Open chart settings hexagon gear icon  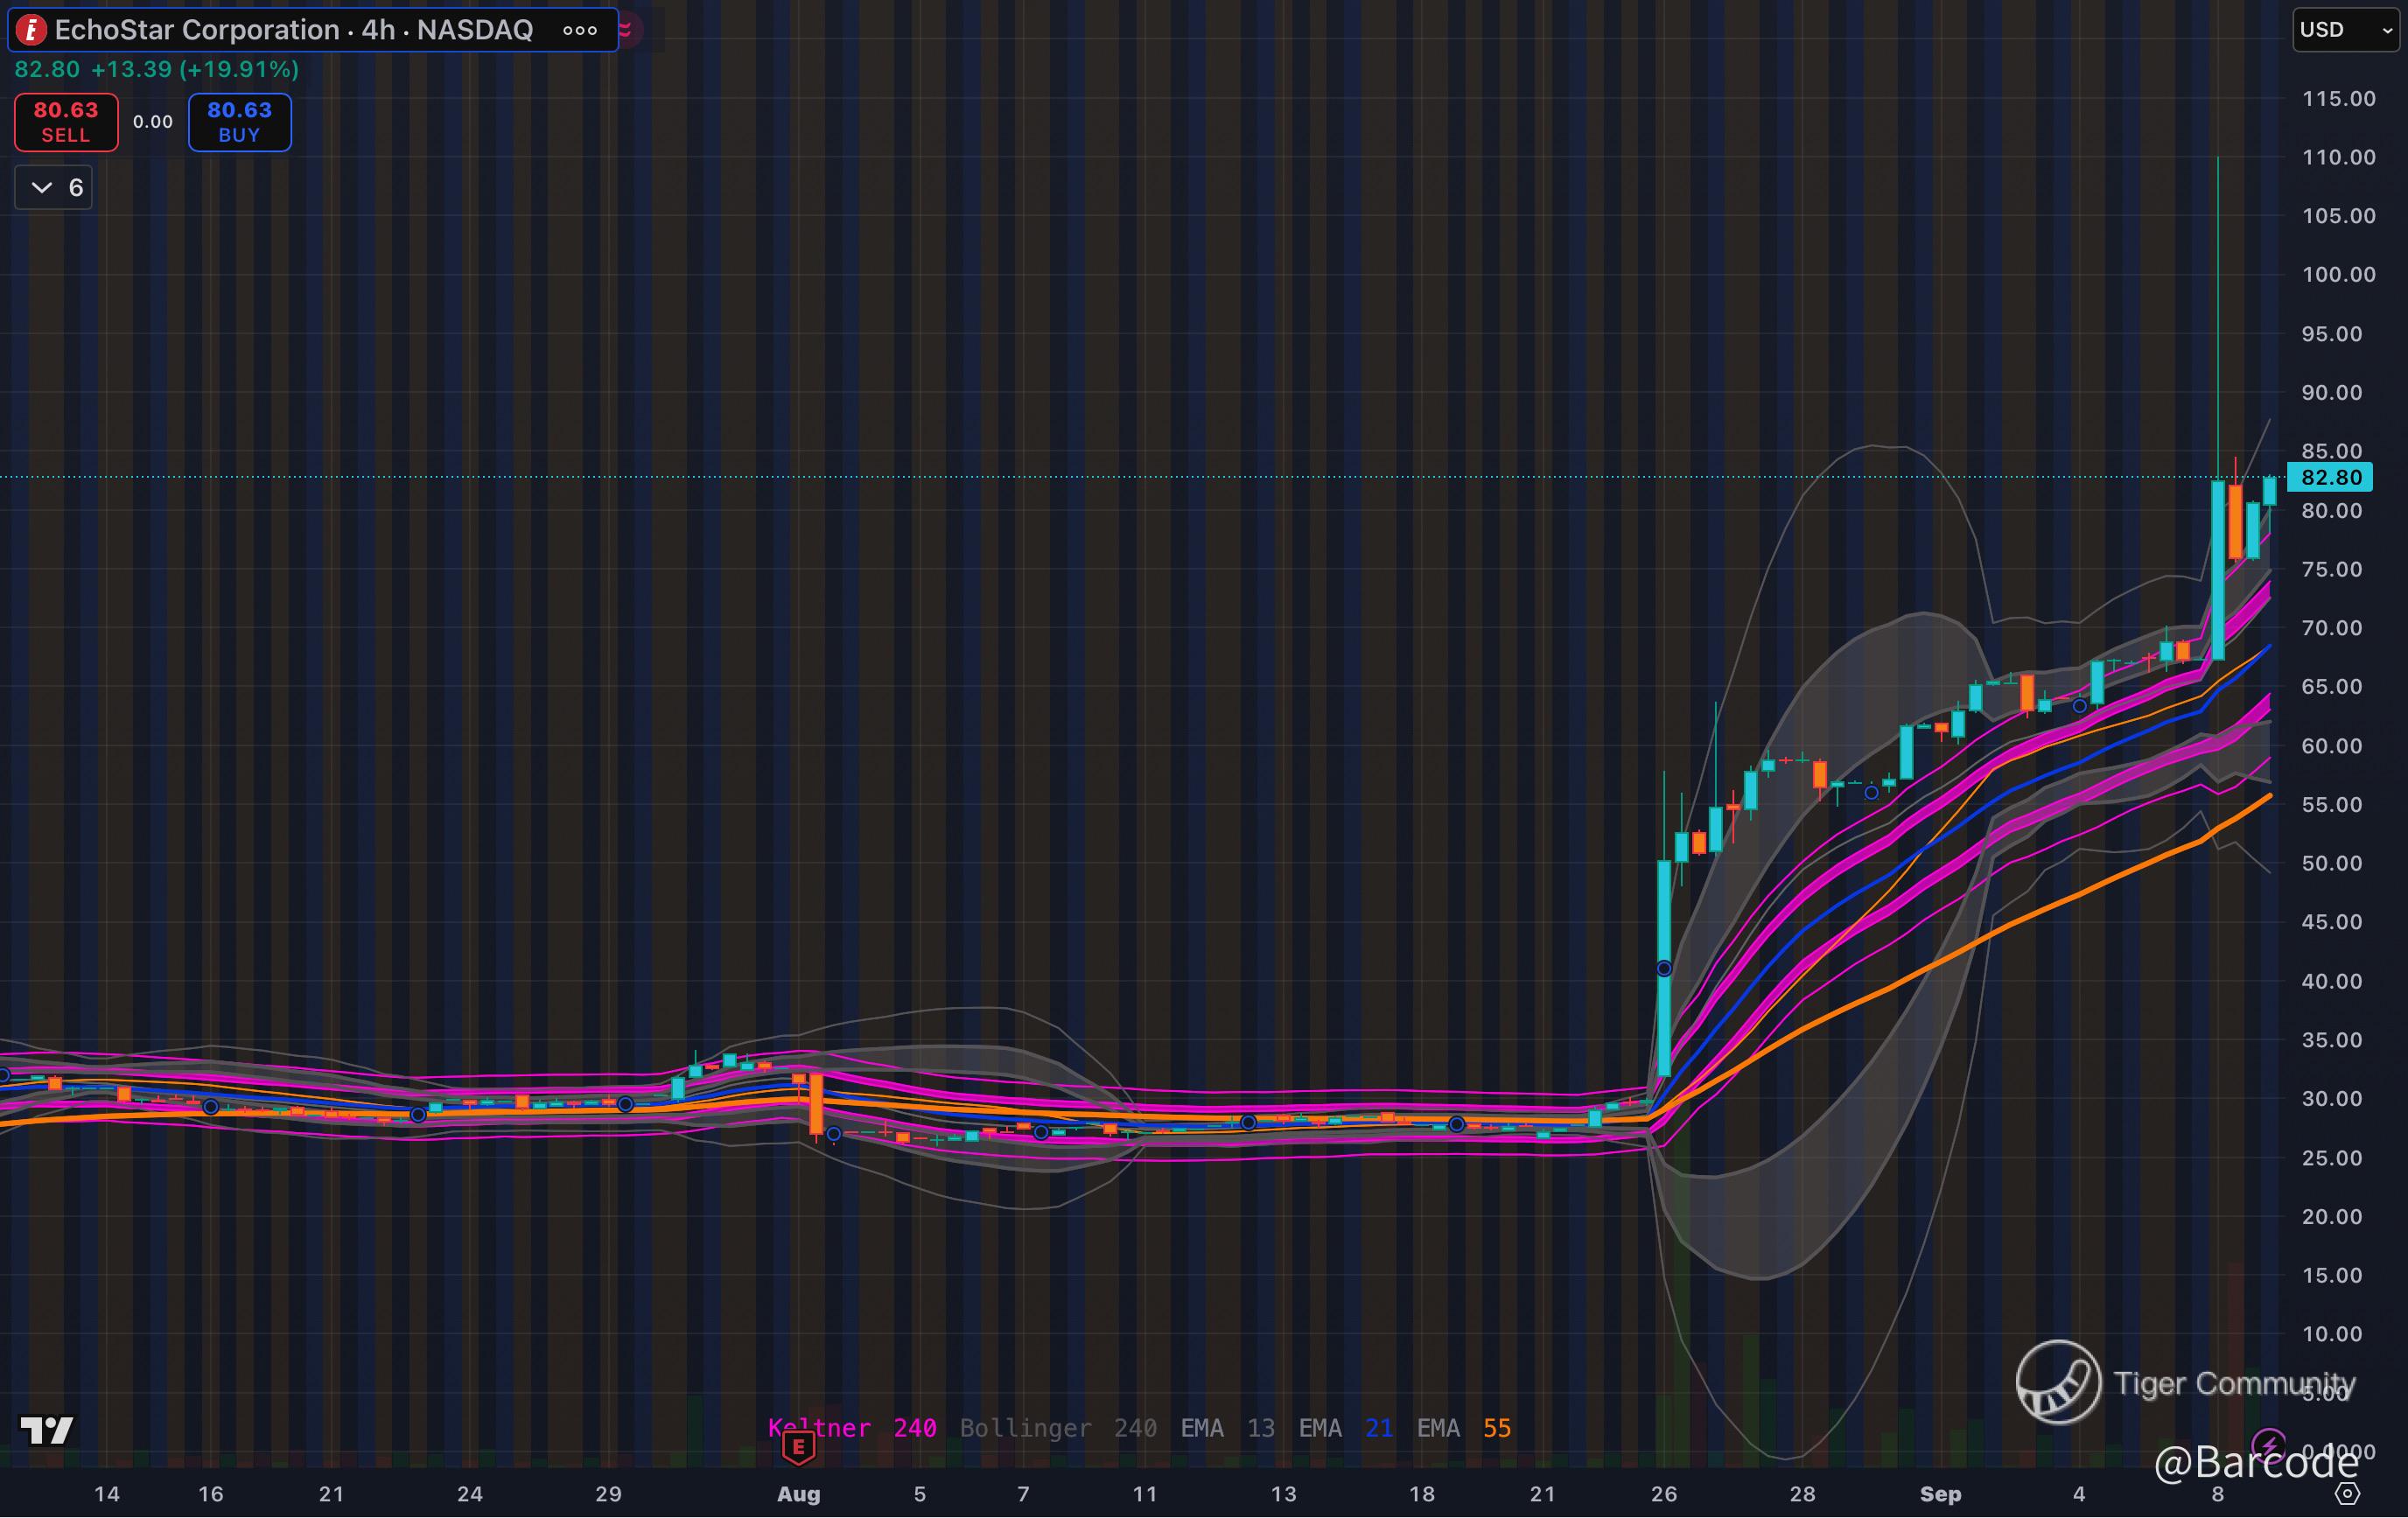tap(2347, 1494)
